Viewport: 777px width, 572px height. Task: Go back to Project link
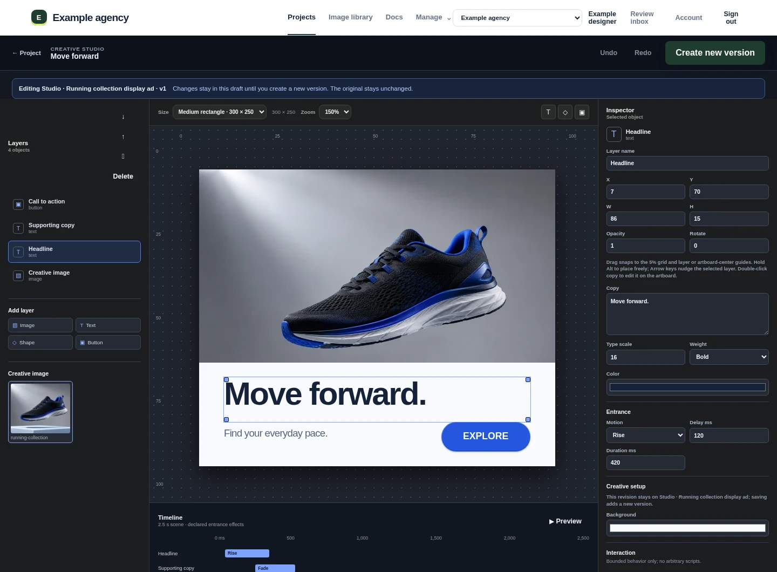point(26,53)
